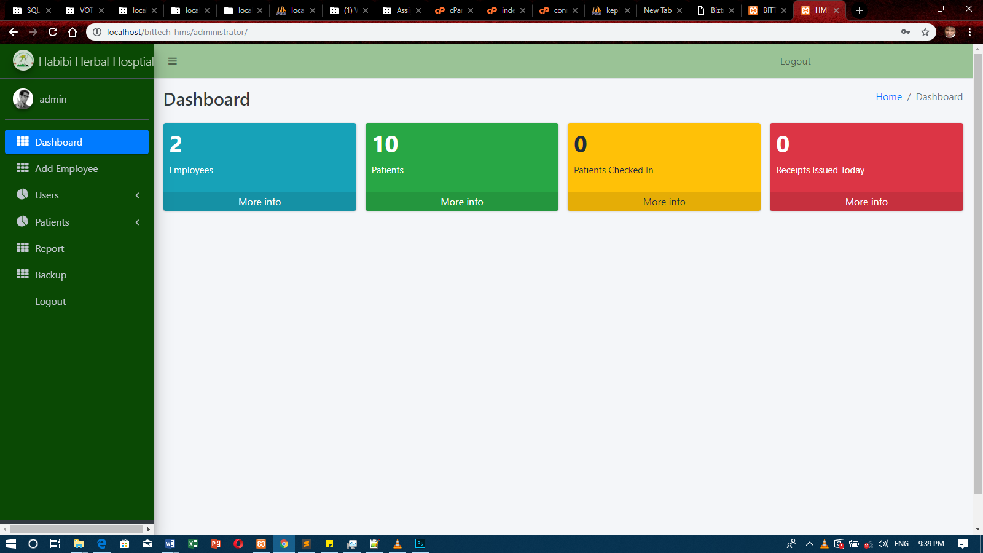Reload the page using the refresh icon

53,32
